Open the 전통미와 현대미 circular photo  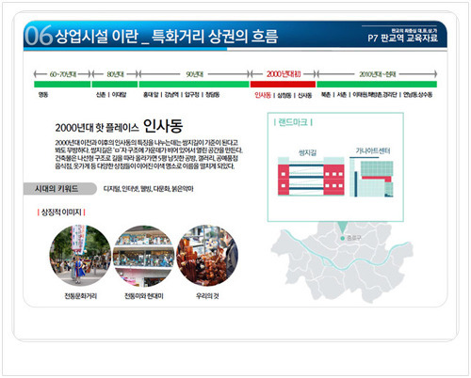click(143, 256)
